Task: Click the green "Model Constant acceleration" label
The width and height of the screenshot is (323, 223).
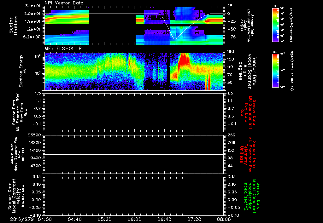Action: pos(252,196)
